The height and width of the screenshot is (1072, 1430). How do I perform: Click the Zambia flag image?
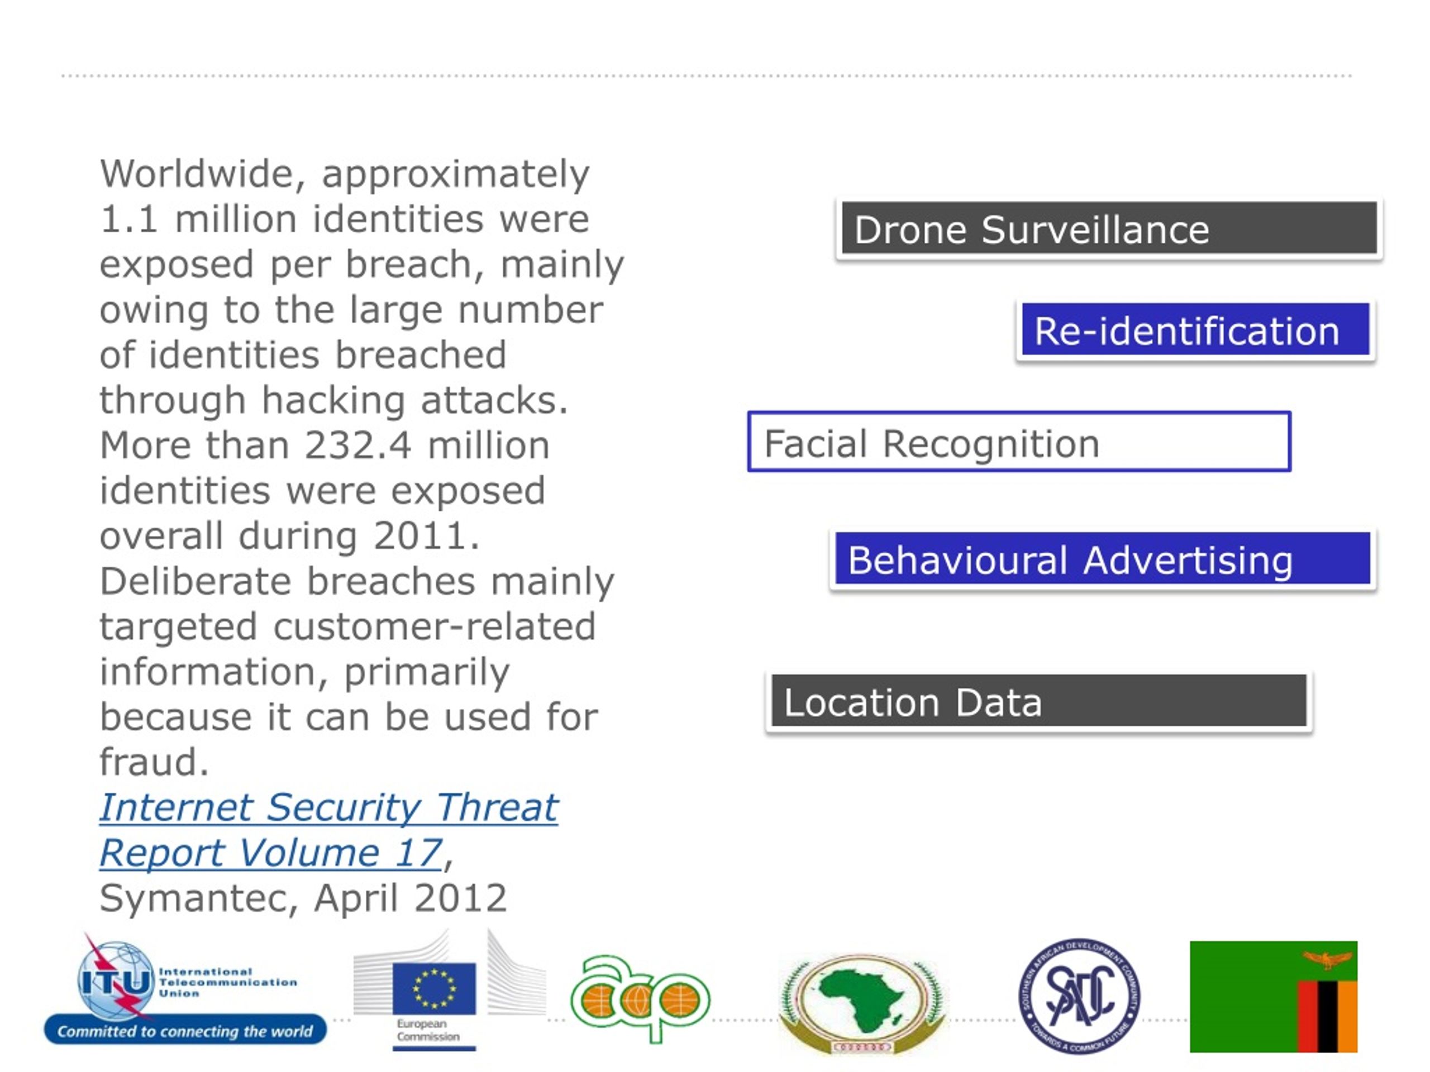point(1274,997)
